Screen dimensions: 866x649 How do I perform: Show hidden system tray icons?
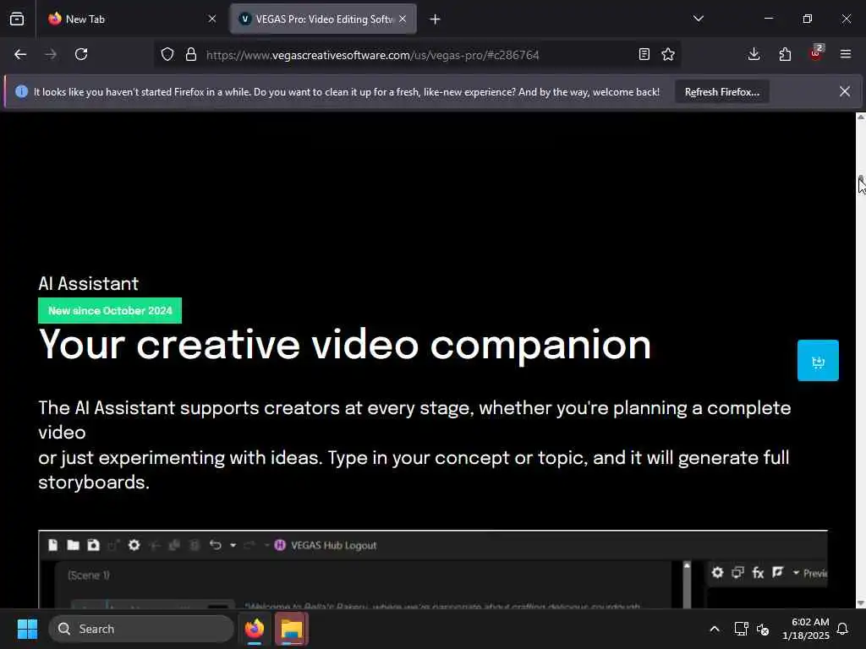pyautogui.click(x=714, y=629)
